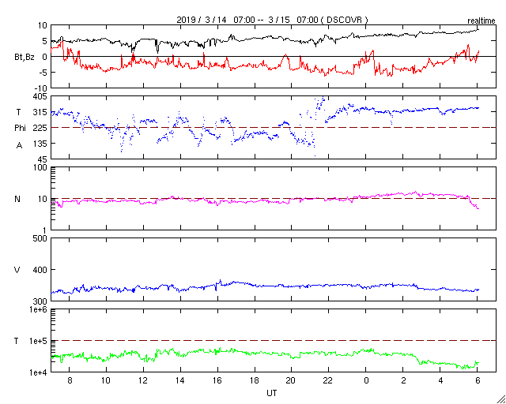The image size is (506, 404).
Task: Click the 'V' velocity axis label
Action: (17, 270)
